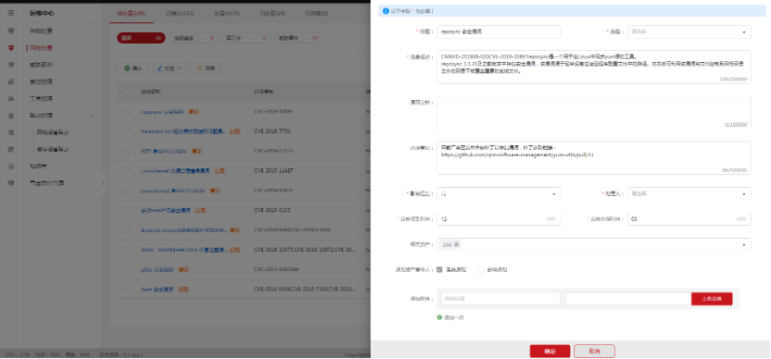Click the cancel button at the bottom
Viewport: 771px width, 359px height.
(594, 352)
